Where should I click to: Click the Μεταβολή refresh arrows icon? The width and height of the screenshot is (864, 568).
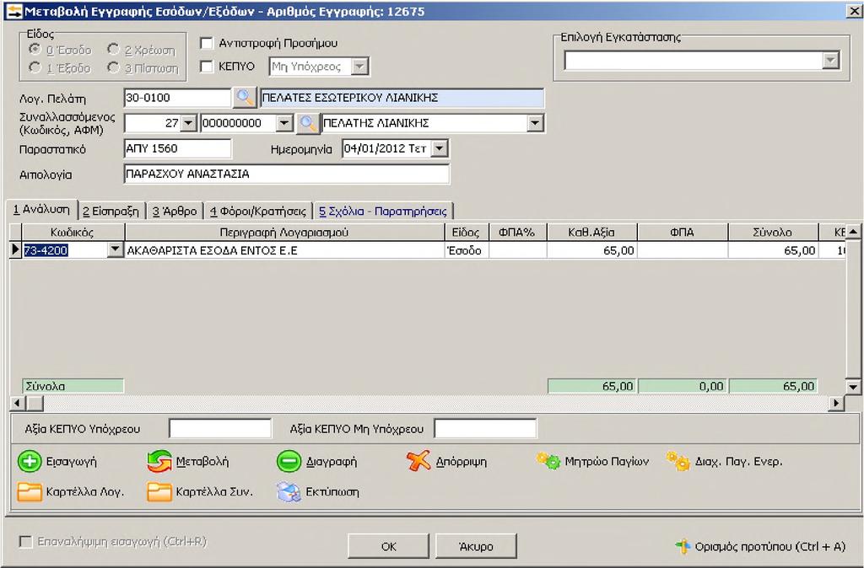point(159,461)
